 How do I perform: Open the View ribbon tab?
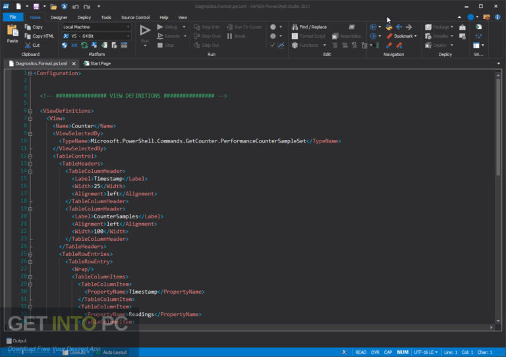pos(183,17)
